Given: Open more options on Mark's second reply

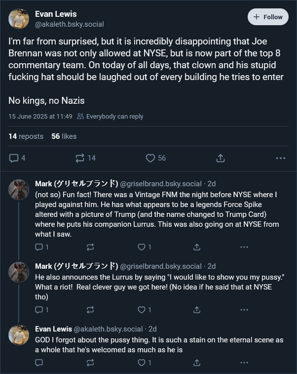Looking at the screenshot, I should tap(244, 310).
